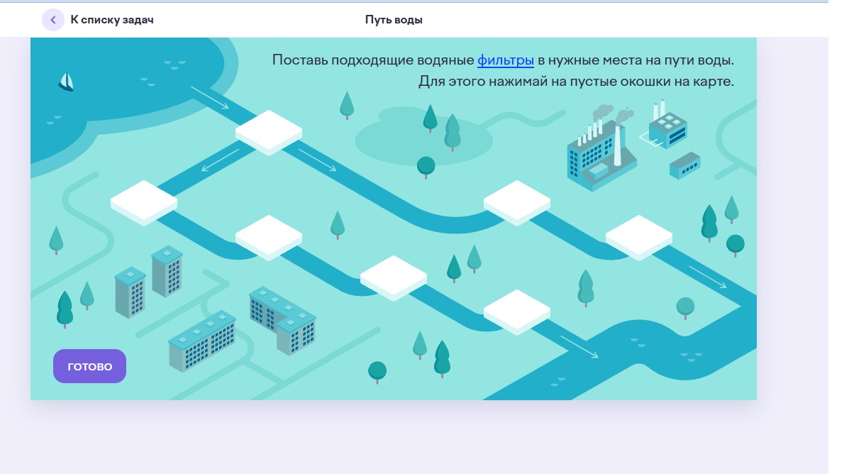This screenshot has width=849, height=474.
Task: Click the flow arrow where the river leaves the lake
Action: point(210,98)
